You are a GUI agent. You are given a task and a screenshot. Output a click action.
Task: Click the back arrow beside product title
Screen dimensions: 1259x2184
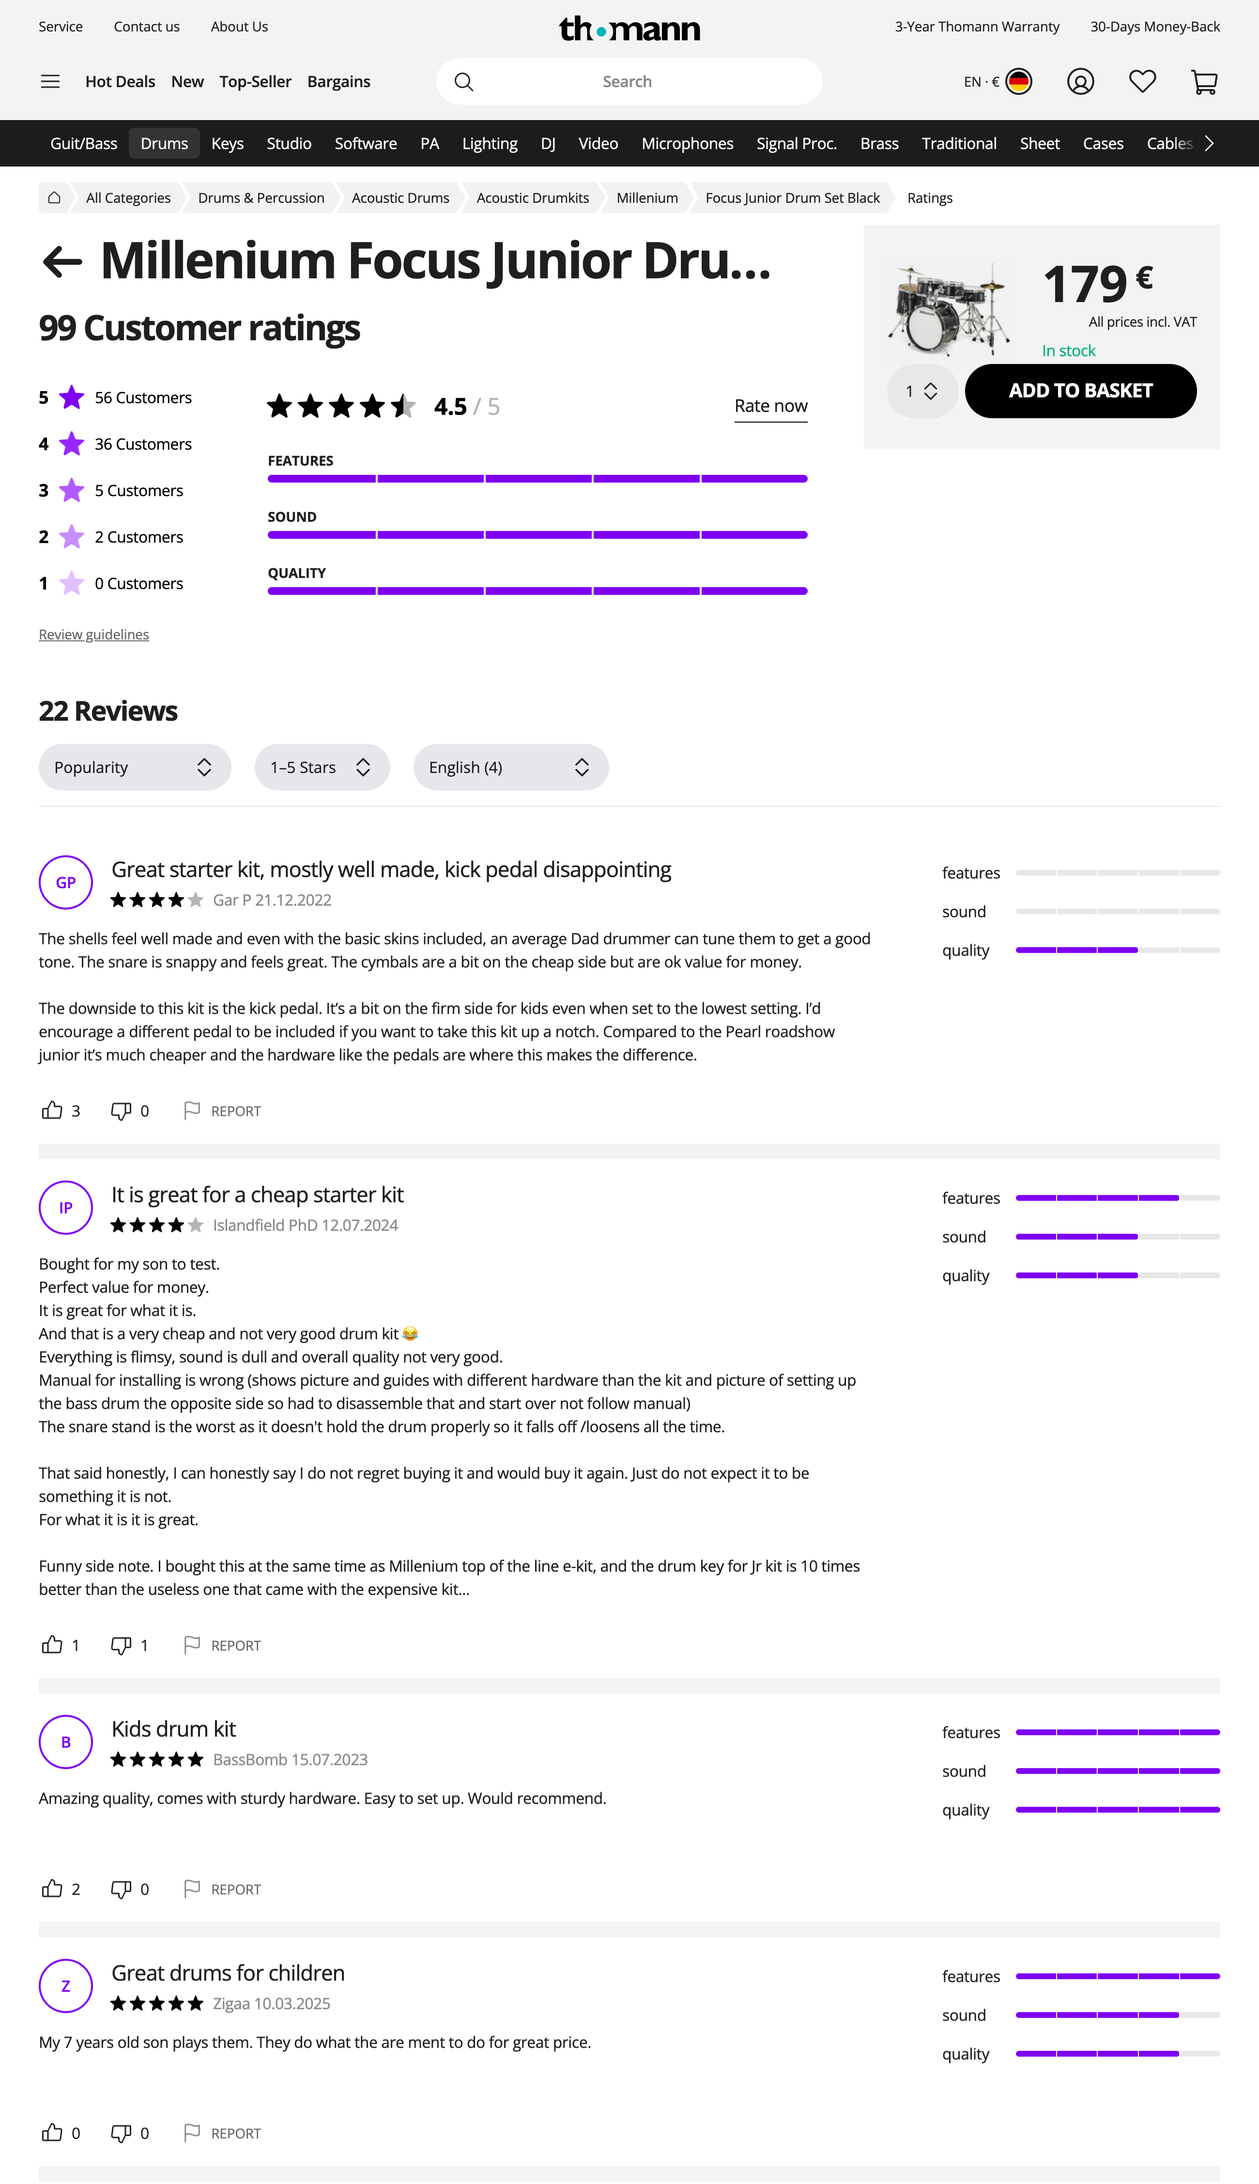pos(62,261)
